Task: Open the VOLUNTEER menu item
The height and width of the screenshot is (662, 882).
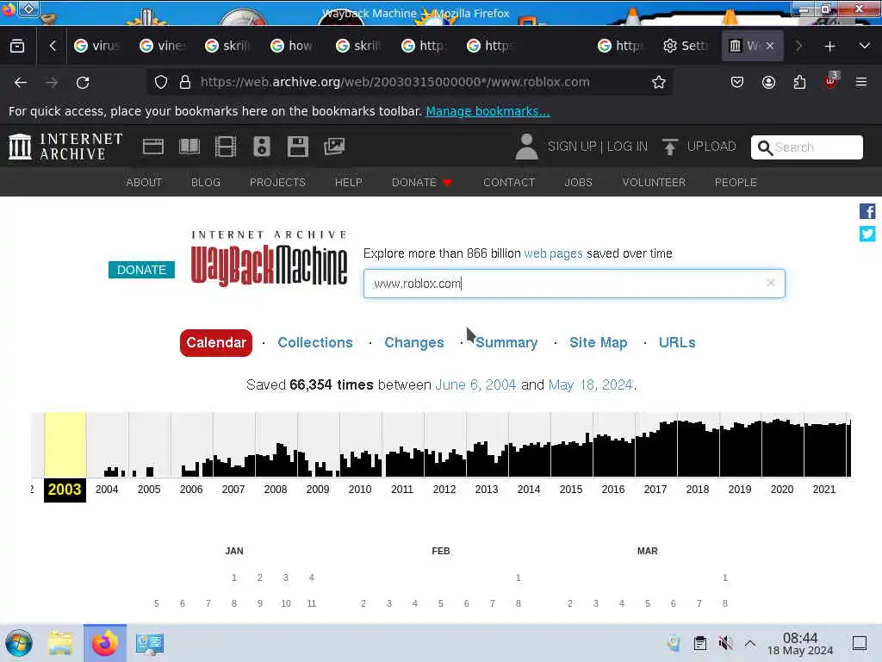Action: pyautogui.click(x=654, y=183)
